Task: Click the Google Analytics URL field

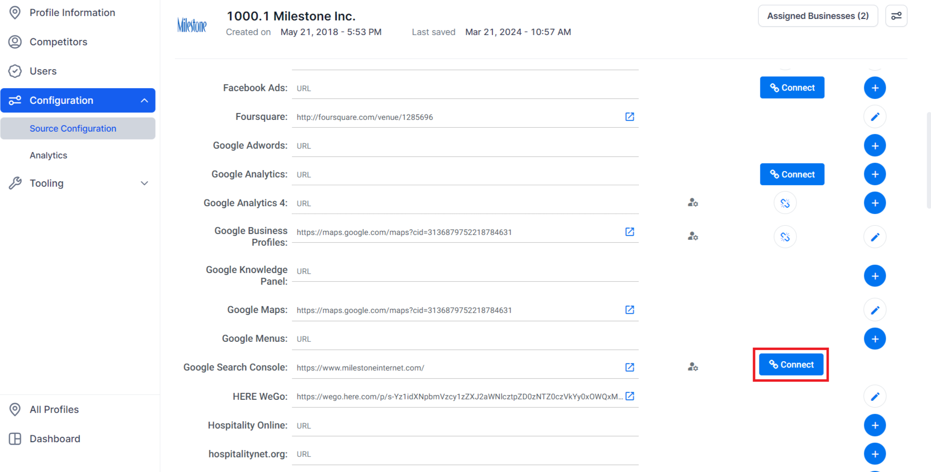Action: pos(465,175)
